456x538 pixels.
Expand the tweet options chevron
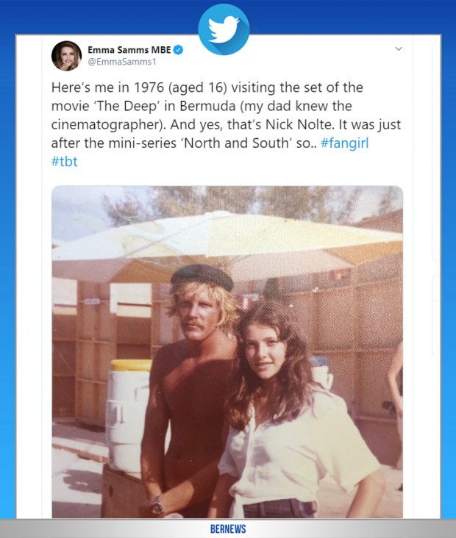(399, 49)
